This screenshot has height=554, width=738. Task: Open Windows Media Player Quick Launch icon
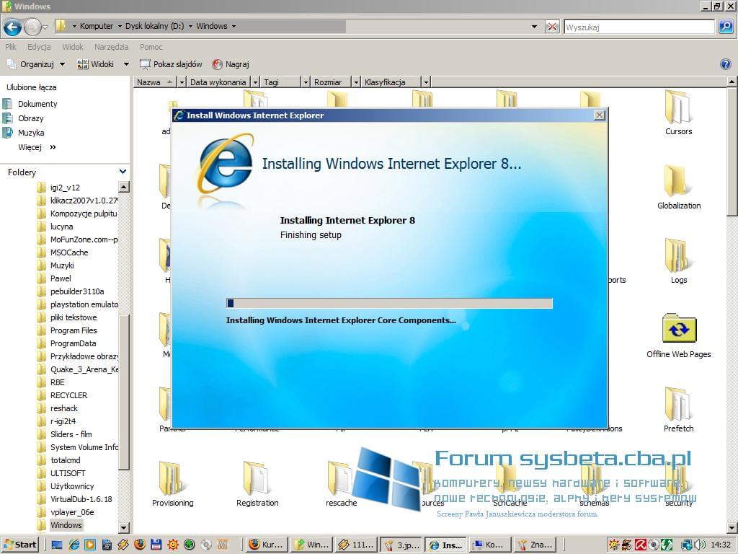click(x=90, y=545)
